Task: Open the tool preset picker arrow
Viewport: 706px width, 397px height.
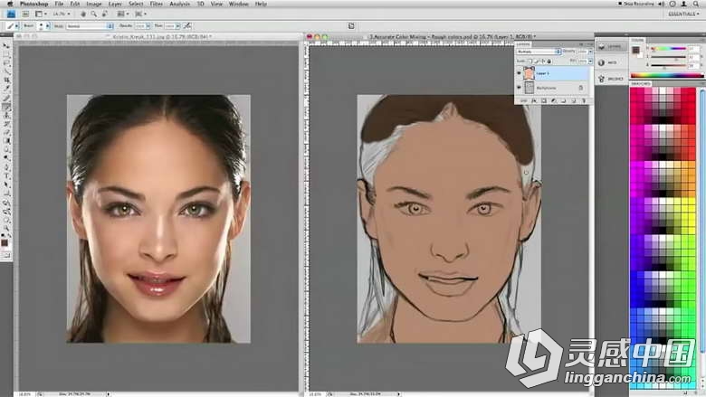Action: pos(16,26)
